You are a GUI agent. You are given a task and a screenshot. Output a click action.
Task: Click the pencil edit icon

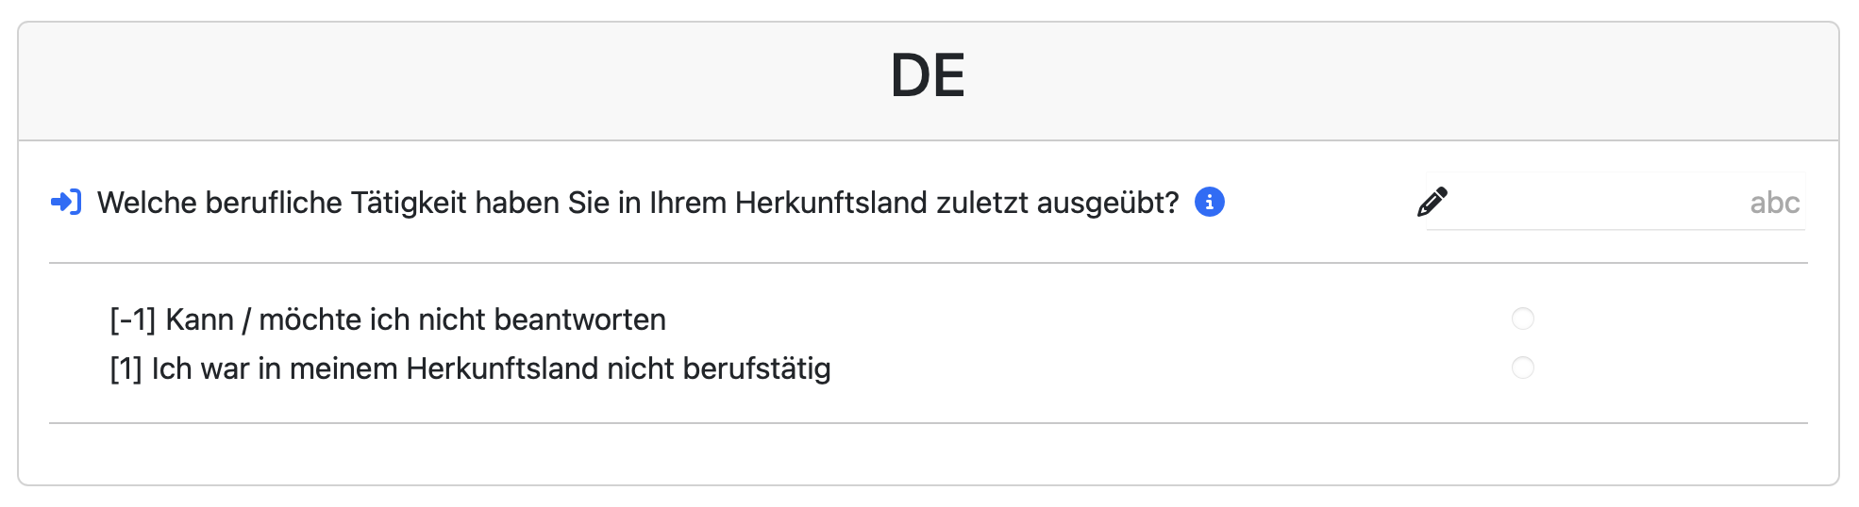point(1432,202)
